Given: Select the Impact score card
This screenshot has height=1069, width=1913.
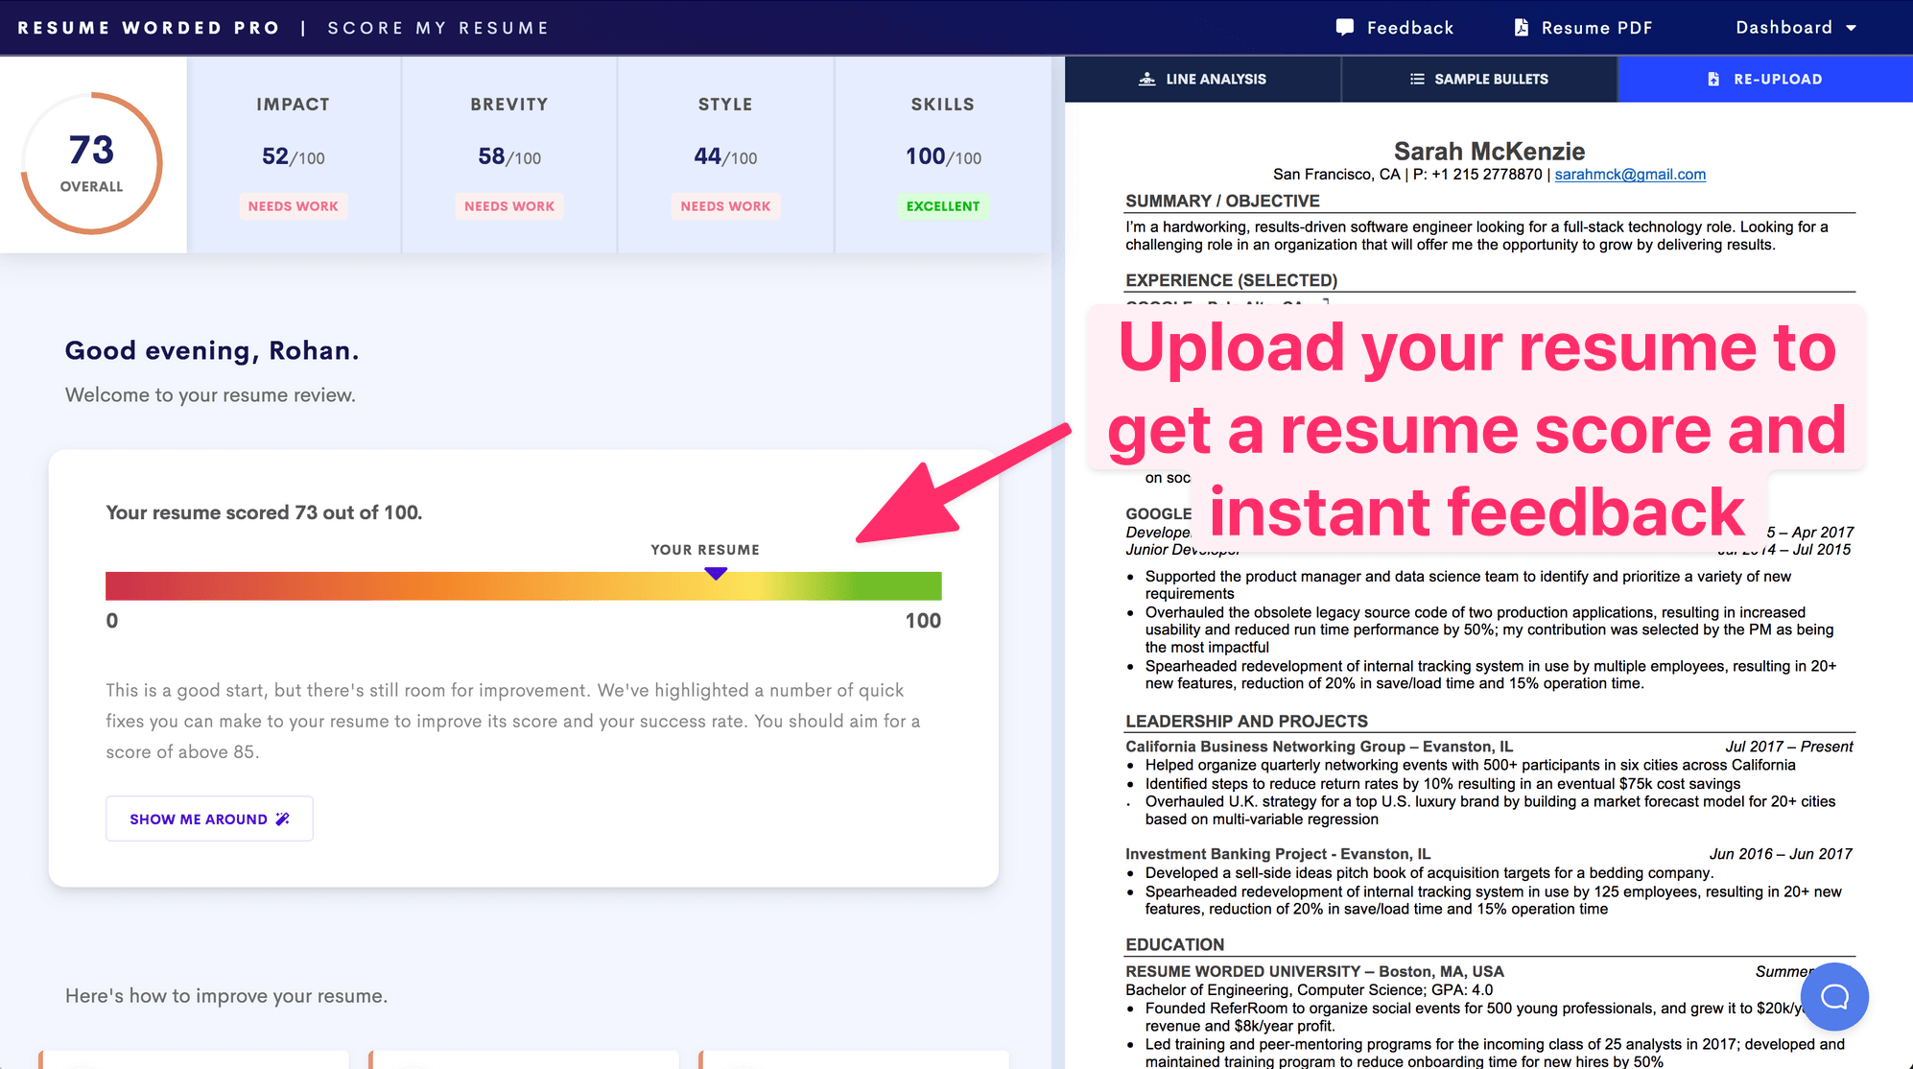Looking at the screenshot, I should 294,155.
